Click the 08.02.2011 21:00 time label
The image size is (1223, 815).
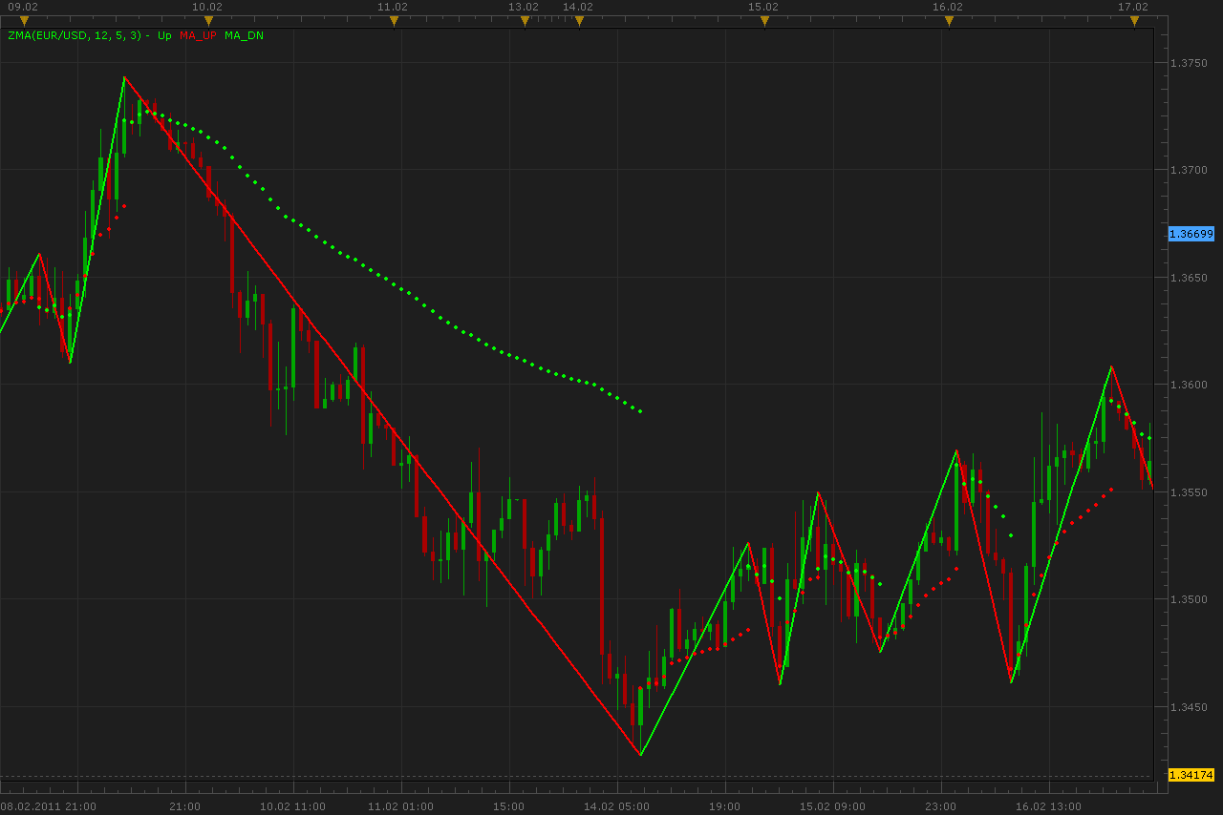pyautogui.click(x=48, y=806)
